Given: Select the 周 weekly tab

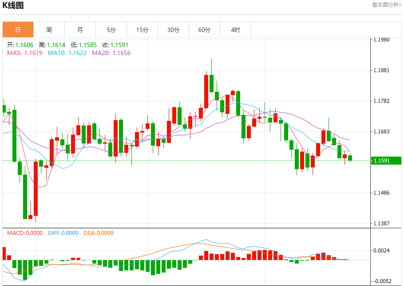Looking at the screenshot, I should pos(49,30).
